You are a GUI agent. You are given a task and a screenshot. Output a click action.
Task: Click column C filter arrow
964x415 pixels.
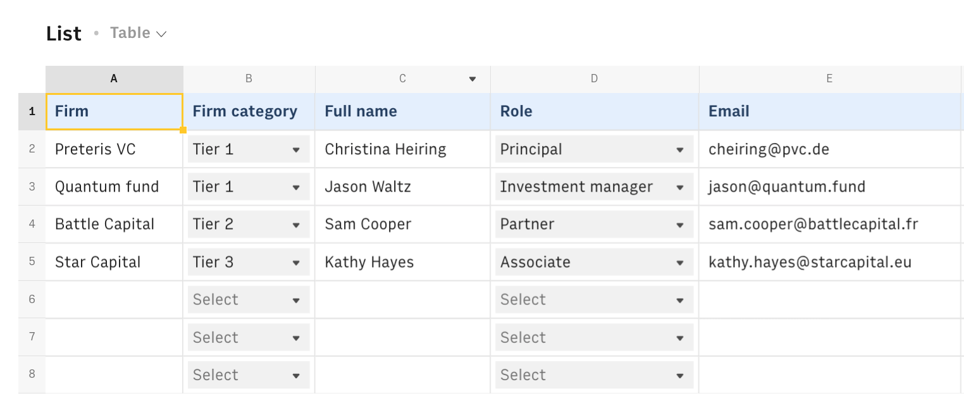point(472,79)
